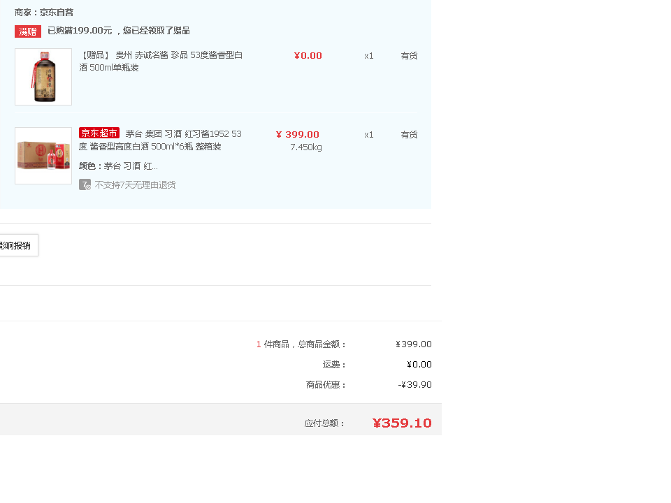Viewport: 671px width, 503px height.
Task: Open the 茅台 集团 习酒 红习酱1952 title
Action: 161,140
